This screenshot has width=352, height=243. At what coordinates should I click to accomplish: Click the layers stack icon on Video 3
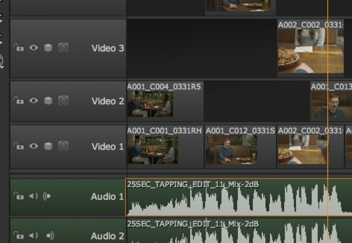pos(48,48)
